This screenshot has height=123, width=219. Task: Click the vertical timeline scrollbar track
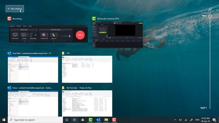[x=210, y=63]
